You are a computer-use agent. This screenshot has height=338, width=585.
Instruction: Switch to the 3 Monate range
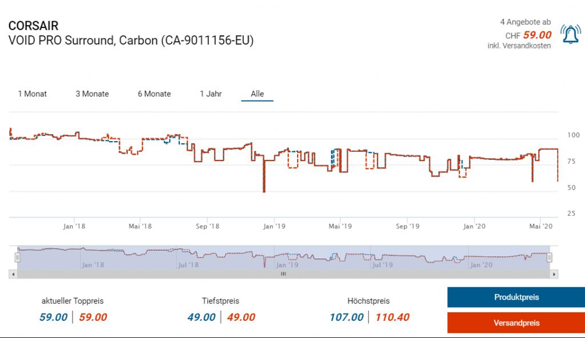tap(92, 94)
